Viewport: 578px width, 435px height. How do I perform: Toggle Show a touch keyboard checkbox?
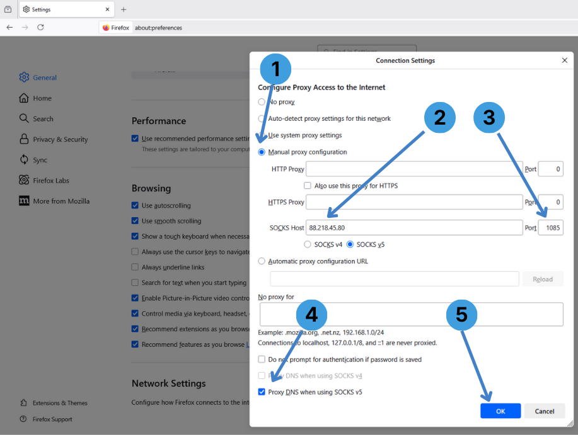coord(135,236)
